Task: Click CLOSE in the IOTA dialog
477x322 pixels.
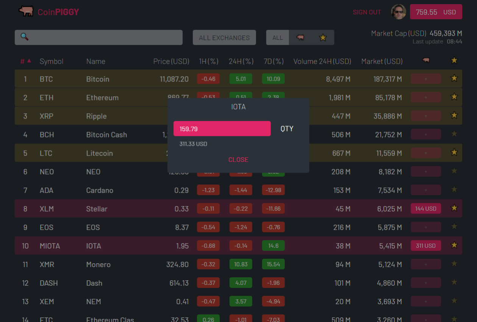Action: 238,159
